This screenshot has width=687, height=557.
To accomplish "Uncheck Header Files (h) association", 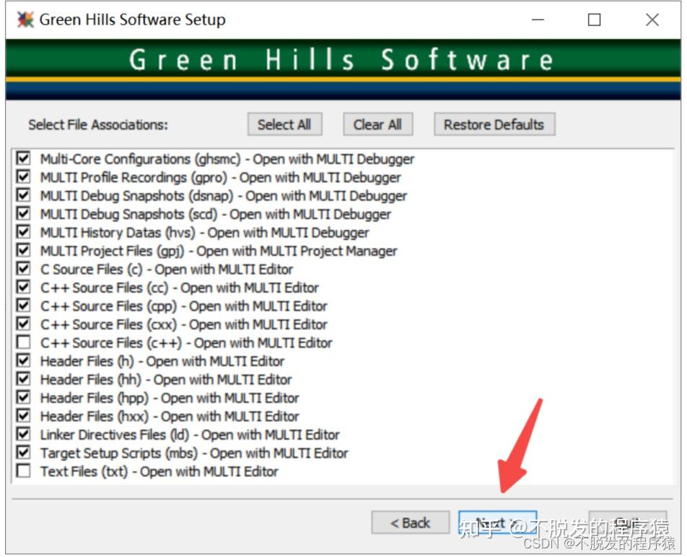I will tap(22, 361).
